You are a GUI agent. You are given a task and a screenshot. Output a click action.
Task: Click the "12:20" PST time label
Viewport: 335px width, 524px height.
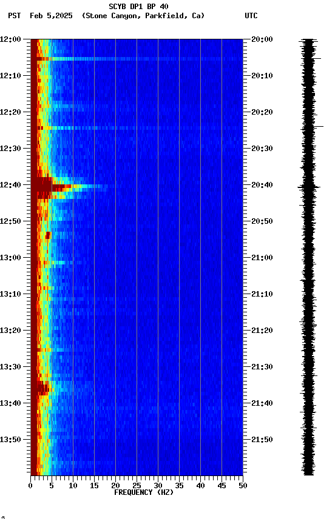point(10,112)
